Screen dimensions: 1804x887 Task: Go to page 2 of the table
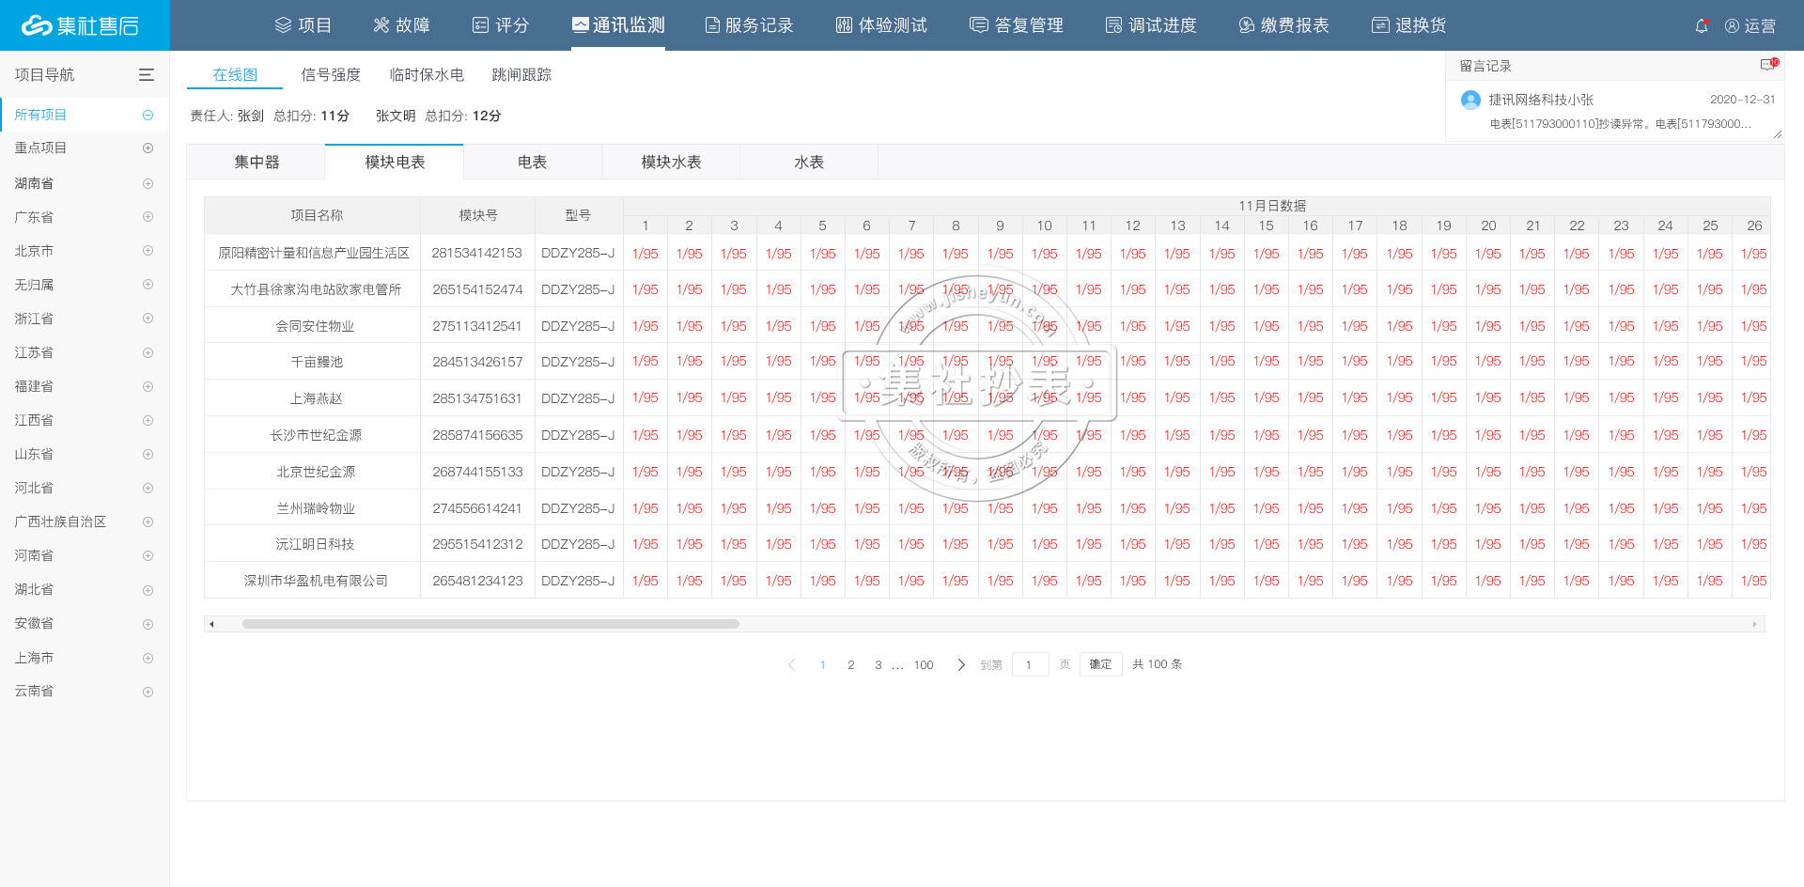pyautogui.click(x=850, y=664)
